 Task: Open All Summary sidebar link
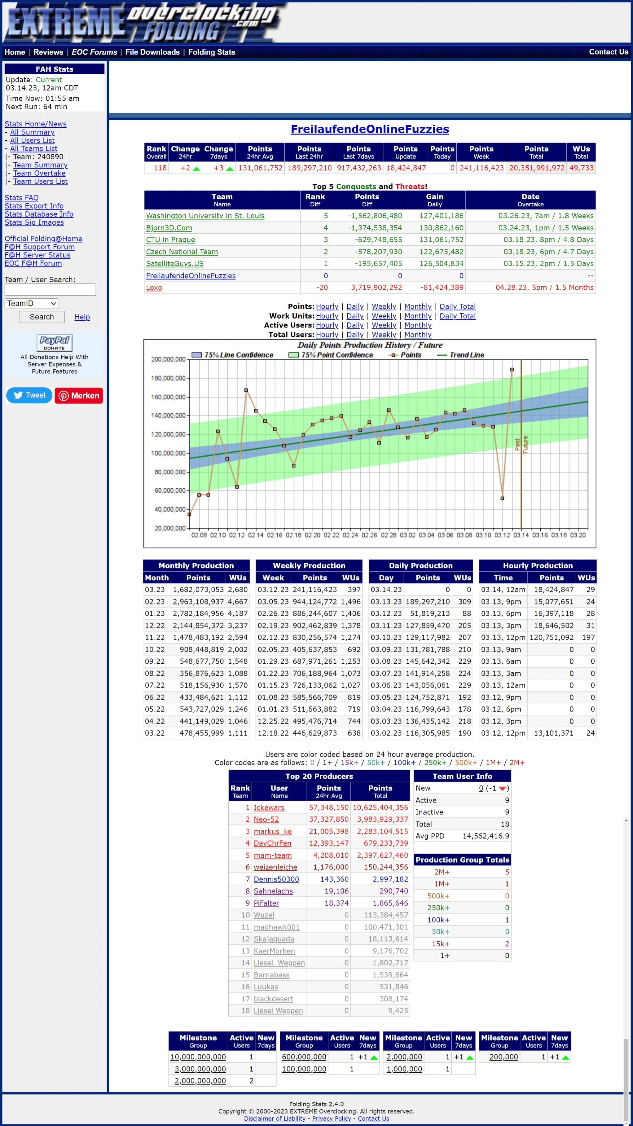tap(32, 132)
